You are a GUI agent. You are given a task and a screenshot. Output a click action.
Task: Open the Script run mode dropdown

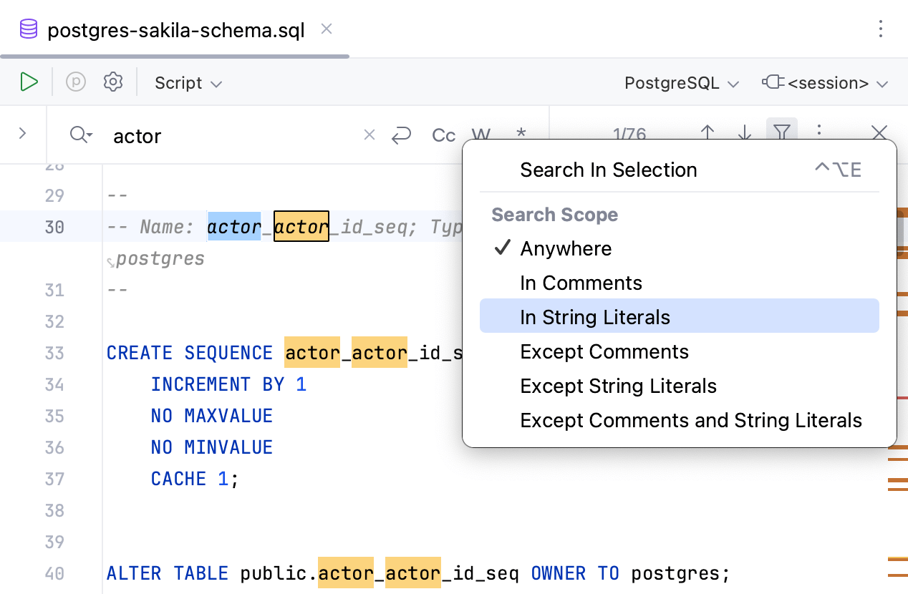coord(188,82)
